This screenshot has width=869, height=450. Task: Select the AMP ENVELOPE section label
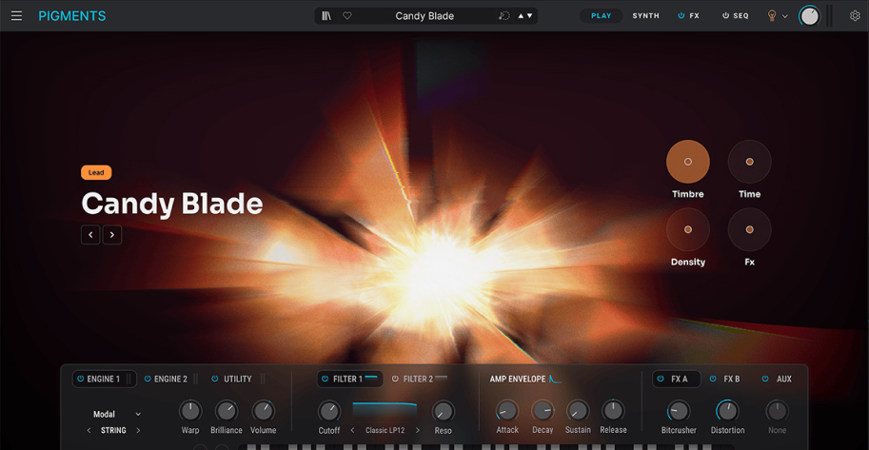point(518,380)
